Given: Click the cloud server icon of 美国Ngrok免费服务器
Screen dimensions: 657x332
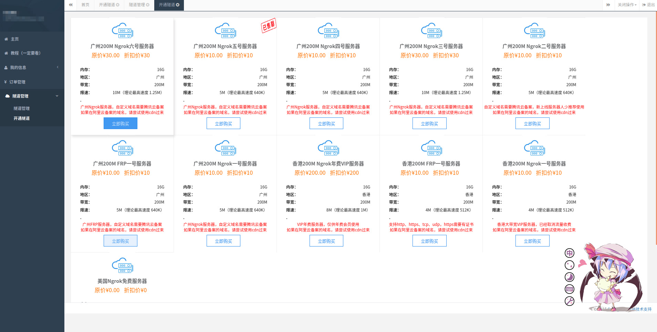Looking at the screenshot, I should [123, 265].
